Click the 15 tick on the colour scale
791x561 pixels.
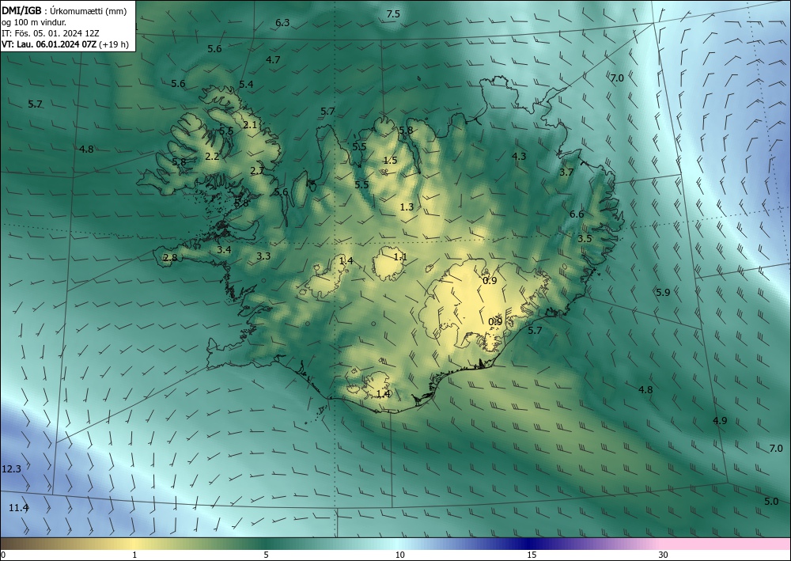click(532, 555)
